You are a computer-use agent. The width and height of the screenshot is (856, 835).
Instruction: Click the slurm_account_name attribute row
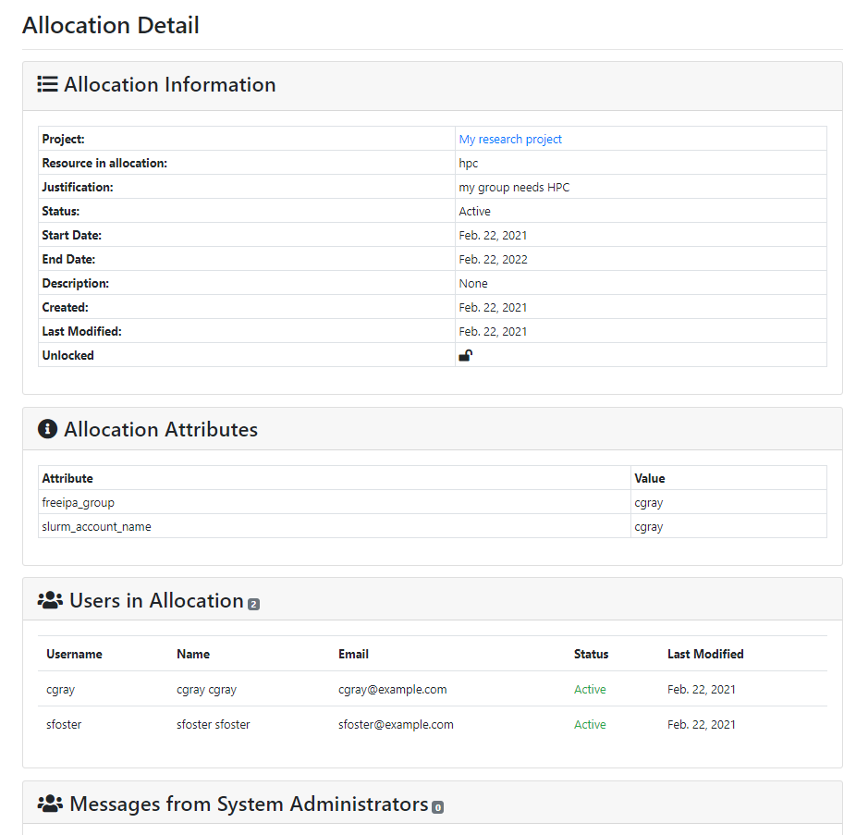tap(433, 526)
